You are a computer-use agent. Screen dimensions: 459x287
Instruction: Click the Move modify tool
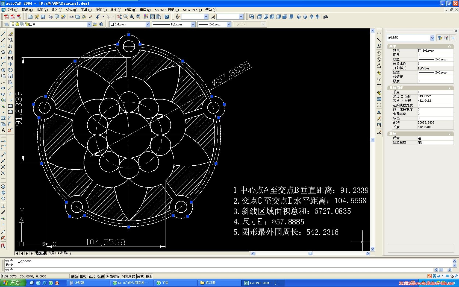click(x=10, y=64)
